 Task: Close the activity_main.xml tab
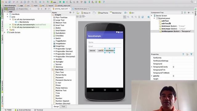[69, 9]
